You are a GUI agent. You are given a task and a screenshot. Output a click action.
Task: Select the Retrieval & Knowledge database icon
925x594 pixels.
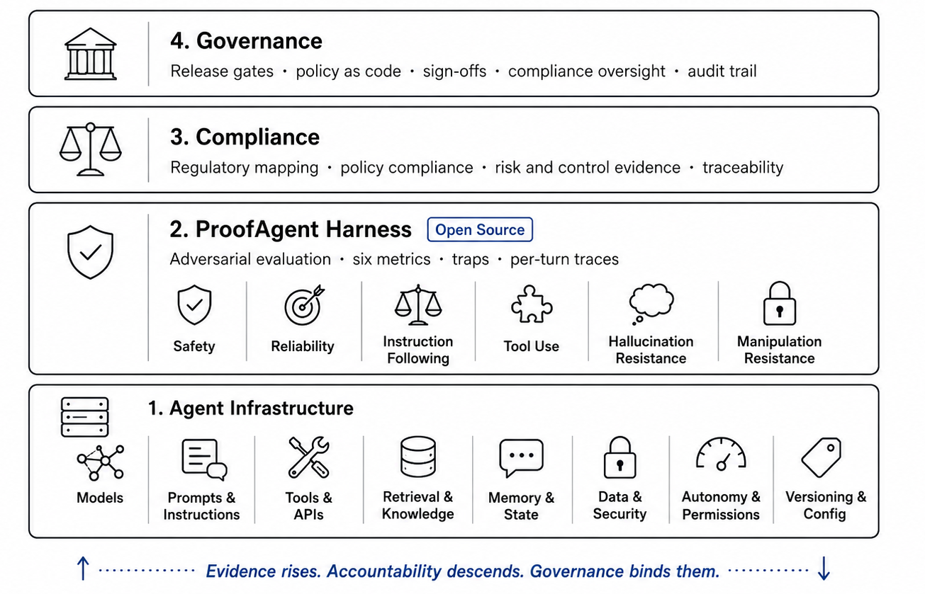pyautogui.click(x=417, y=457)
